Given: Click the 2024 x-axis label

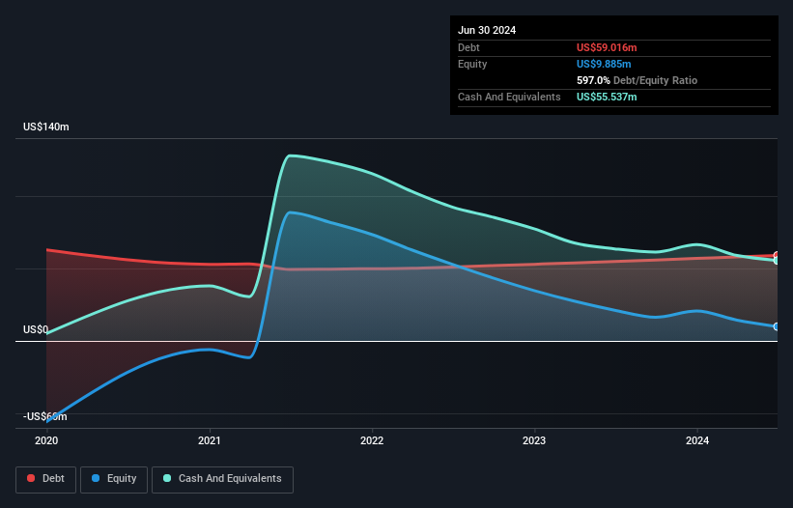Looking at the screenshot, I should tap(697, 440).
